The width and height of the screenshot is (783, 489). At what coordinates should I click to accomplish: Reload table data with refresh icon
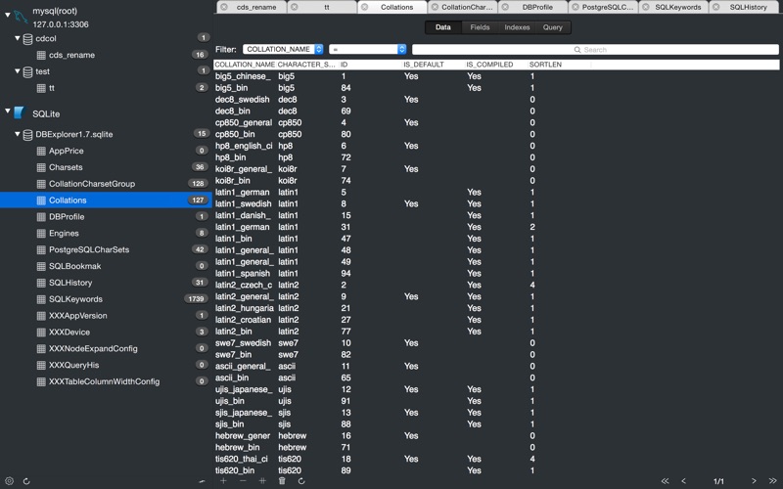click(301, 480)
